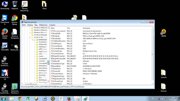Select the DiskDiagnostics folder icon

[37, 70]
